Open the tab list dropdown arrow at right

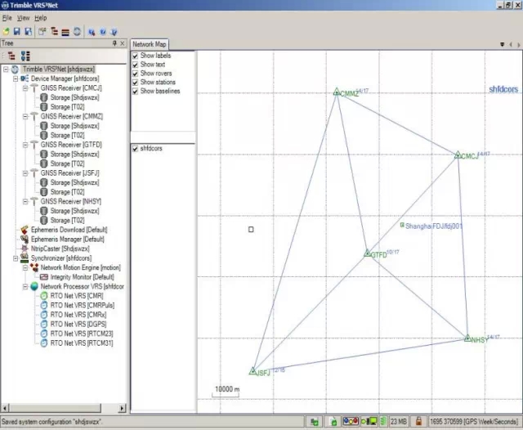502,44
